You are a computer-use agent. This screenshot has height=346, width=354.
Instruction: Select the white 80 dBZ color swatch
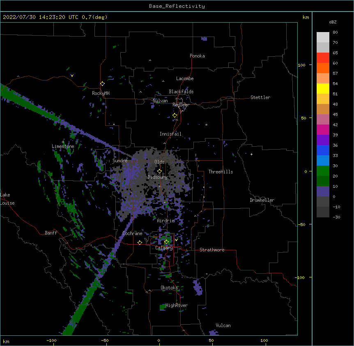point(323,37)
